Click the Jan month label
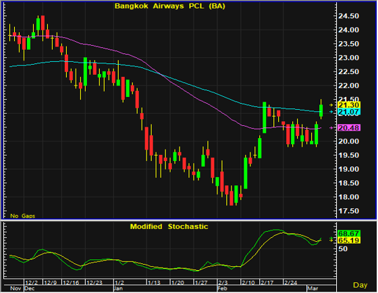The width and height of the screenshot is (378, 293). tap(118, 288)
